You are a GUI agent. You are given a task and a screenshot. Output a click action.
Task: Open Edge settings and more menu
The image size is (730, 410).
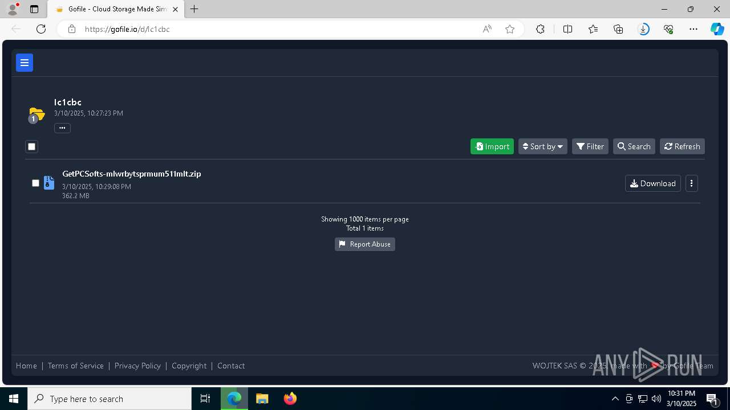point(693,29)
